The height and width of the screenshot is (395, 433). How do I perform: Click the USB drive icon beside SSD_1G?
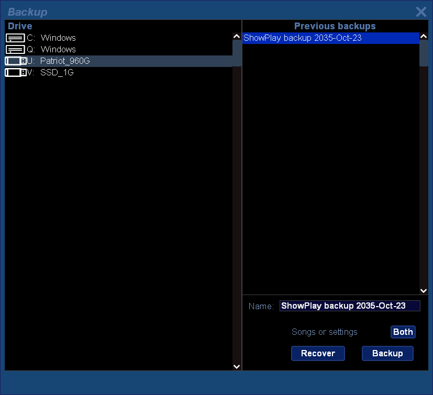click(x=15, y=72)
